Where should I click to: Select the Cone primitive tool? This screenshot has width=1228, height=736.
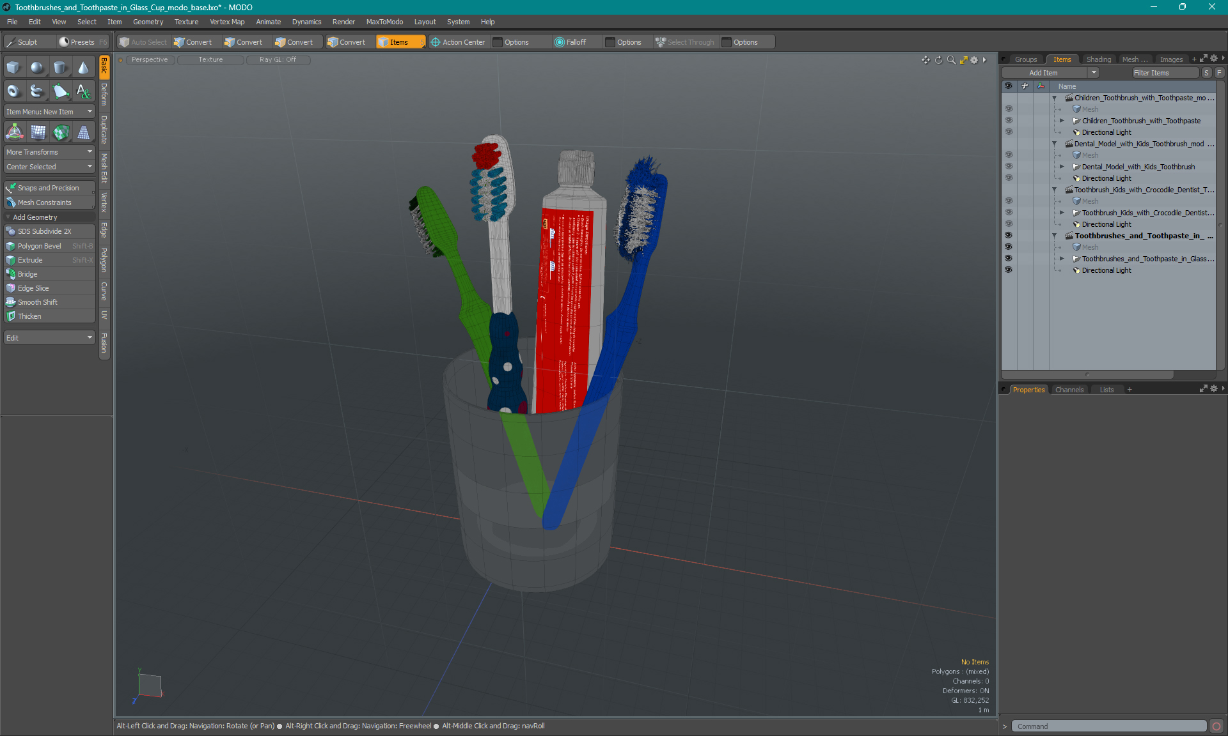tap(83, 68)
